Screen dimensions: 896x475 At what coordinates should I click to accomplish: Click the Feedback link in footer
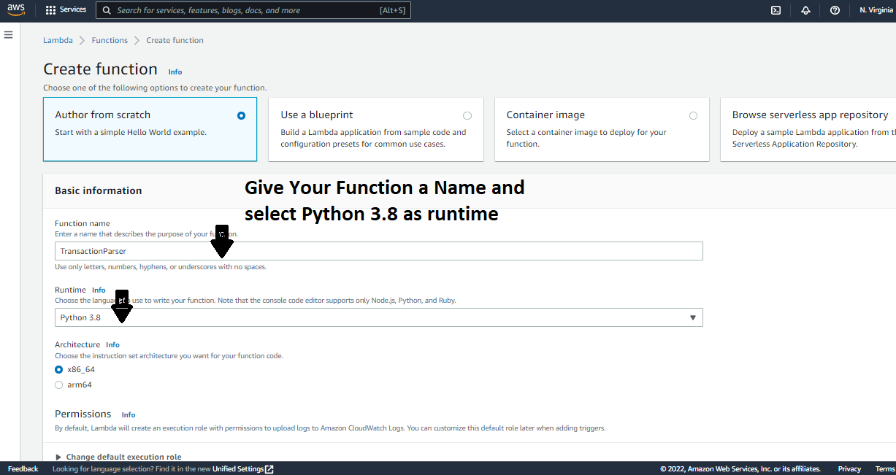(x=23, y=469)
